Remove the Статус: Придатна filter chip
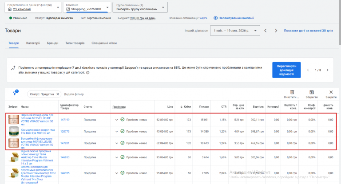 pyautogui.click(x=58, y=94)
